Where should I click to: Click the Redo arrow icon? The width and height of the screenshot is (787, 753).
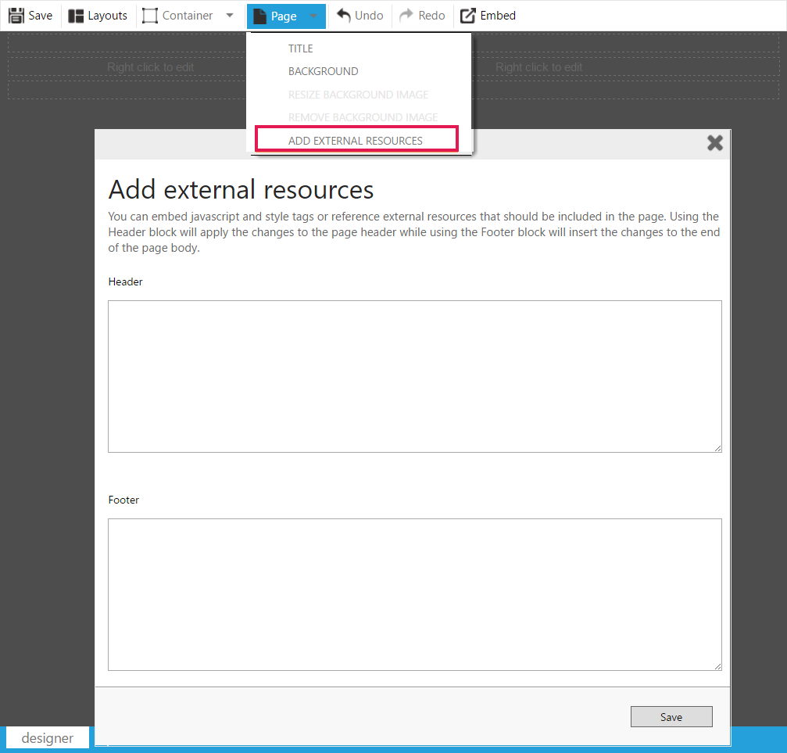click(406, 16)
